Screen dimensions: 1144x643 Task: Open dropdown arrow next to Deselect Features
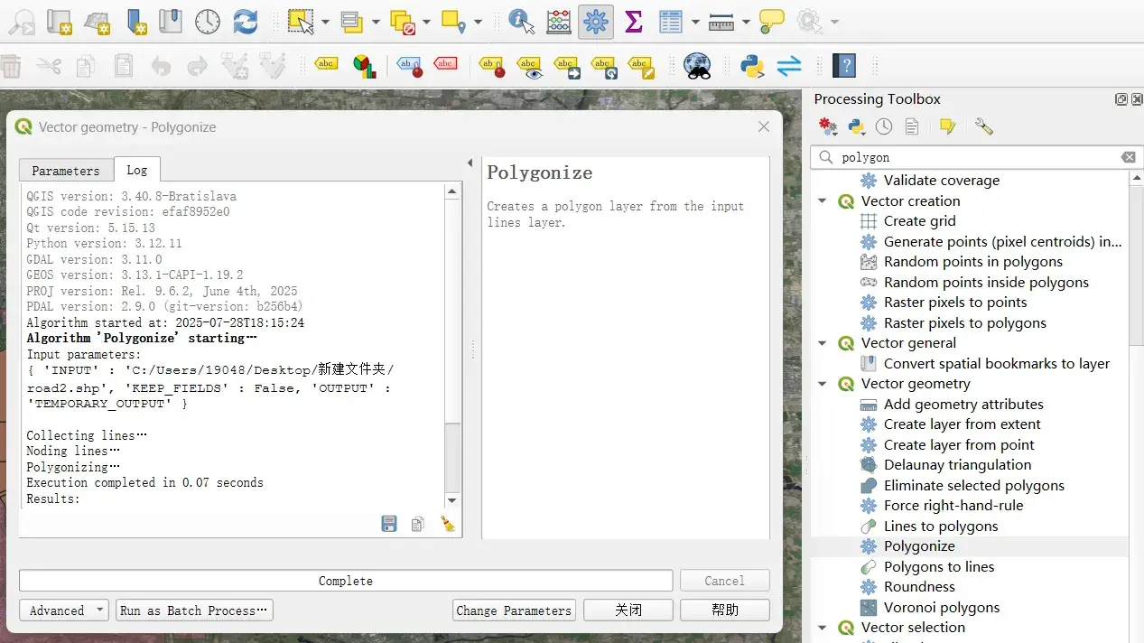point(426,23)
